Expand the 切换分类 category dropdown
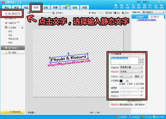Image resolution: width=166 pixels, height=119 pixels. point(153,12)
